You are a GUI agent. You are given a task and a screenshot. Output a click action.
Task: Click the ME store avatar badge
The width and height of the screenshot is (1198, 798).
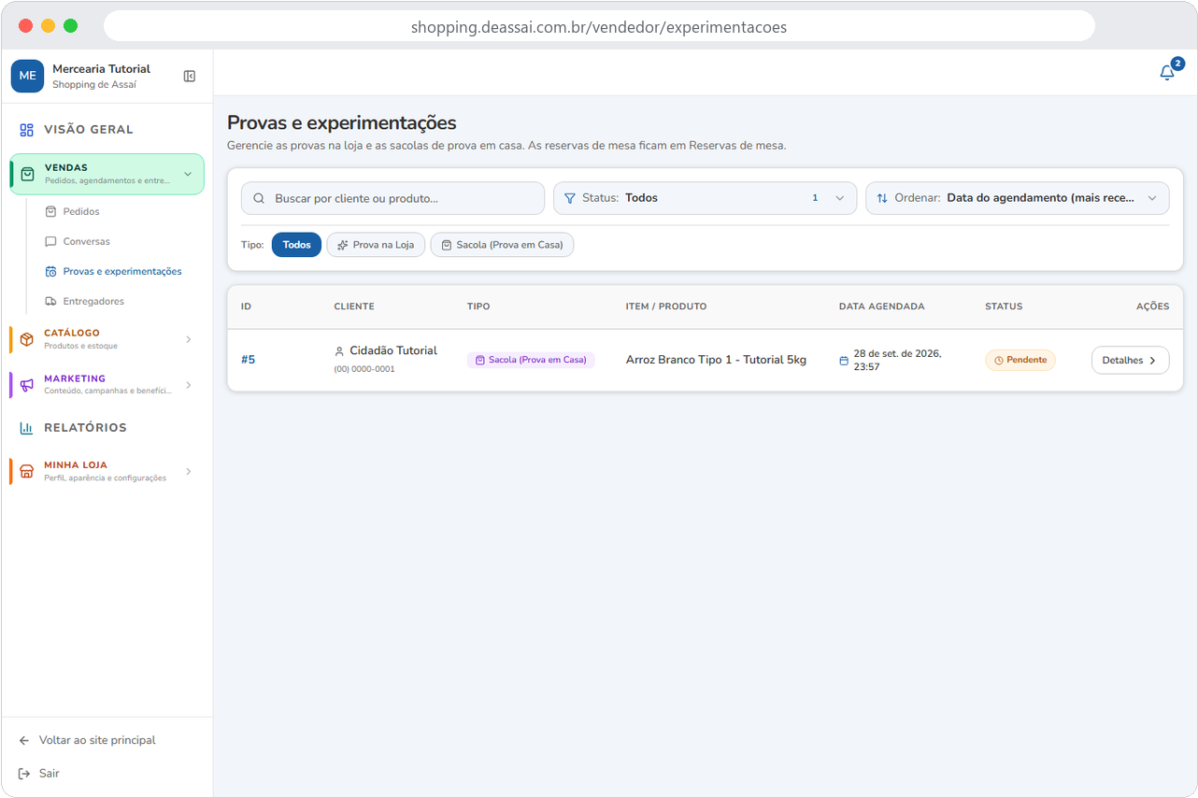point(27,76)
